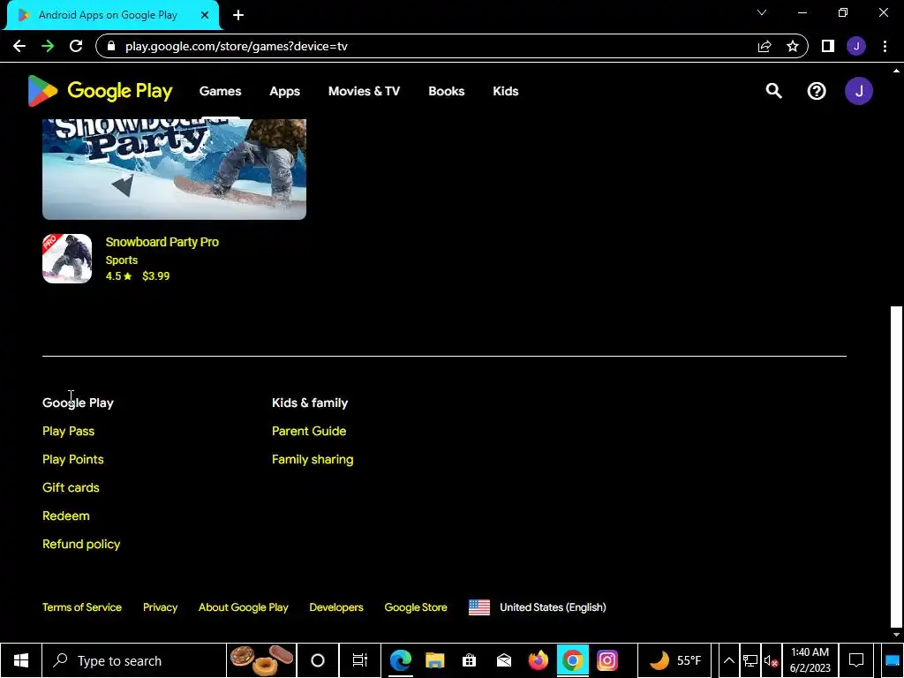Open the Snowboard Party Pro title
This screenshot has width=904, height=678.
162,242
